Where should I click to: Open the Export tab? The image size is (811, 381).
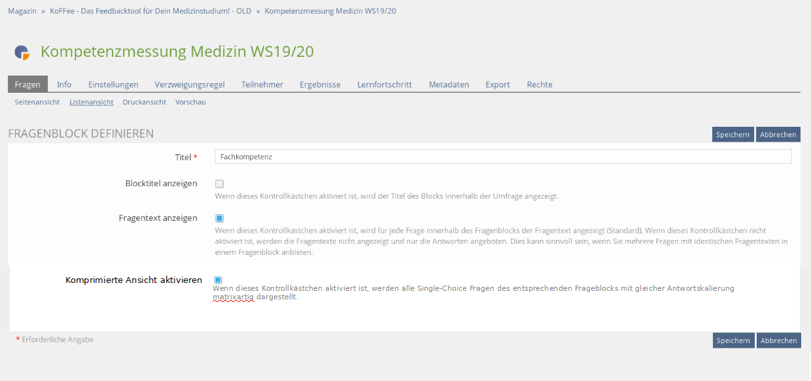coord(498,84)
